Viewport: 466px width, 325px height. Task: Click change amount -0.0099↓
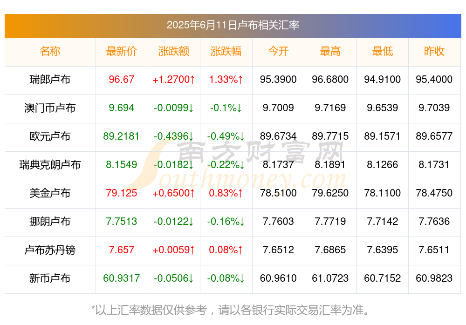(173, 108)
